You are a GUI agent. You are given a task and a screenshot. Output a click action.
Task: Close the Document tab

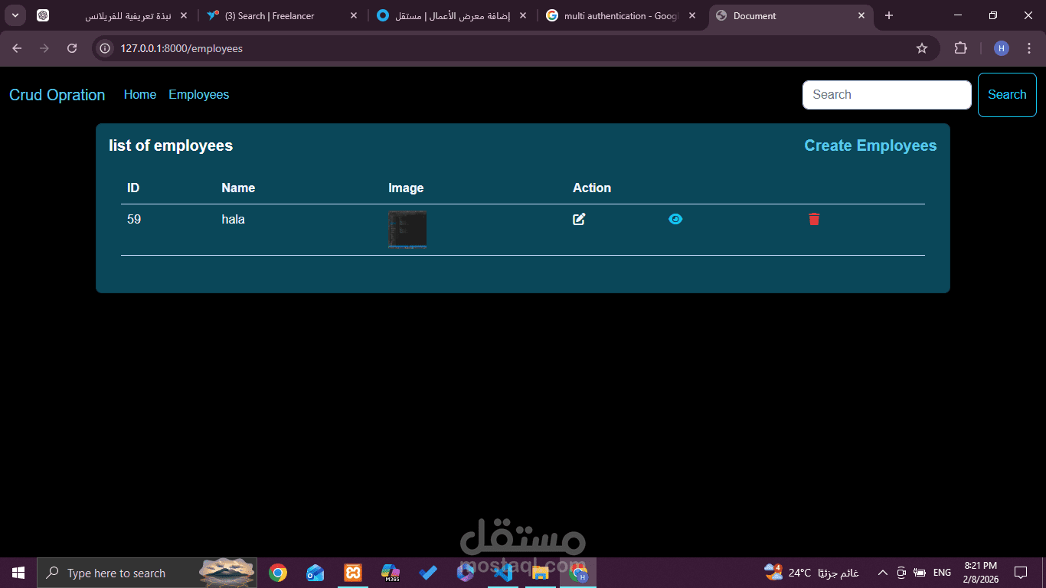(861, 16)
